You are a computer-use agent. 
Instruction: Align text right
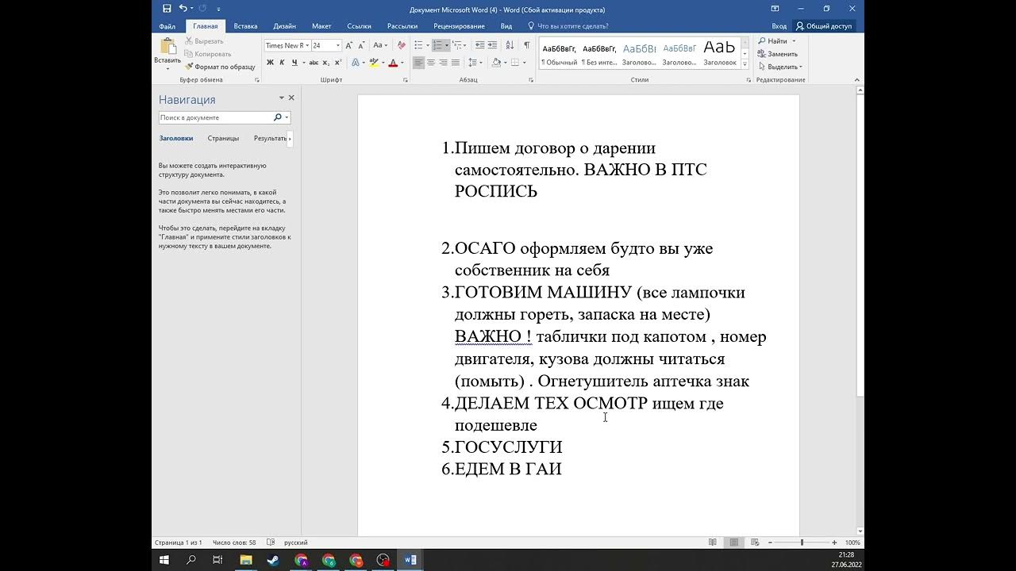443,63
